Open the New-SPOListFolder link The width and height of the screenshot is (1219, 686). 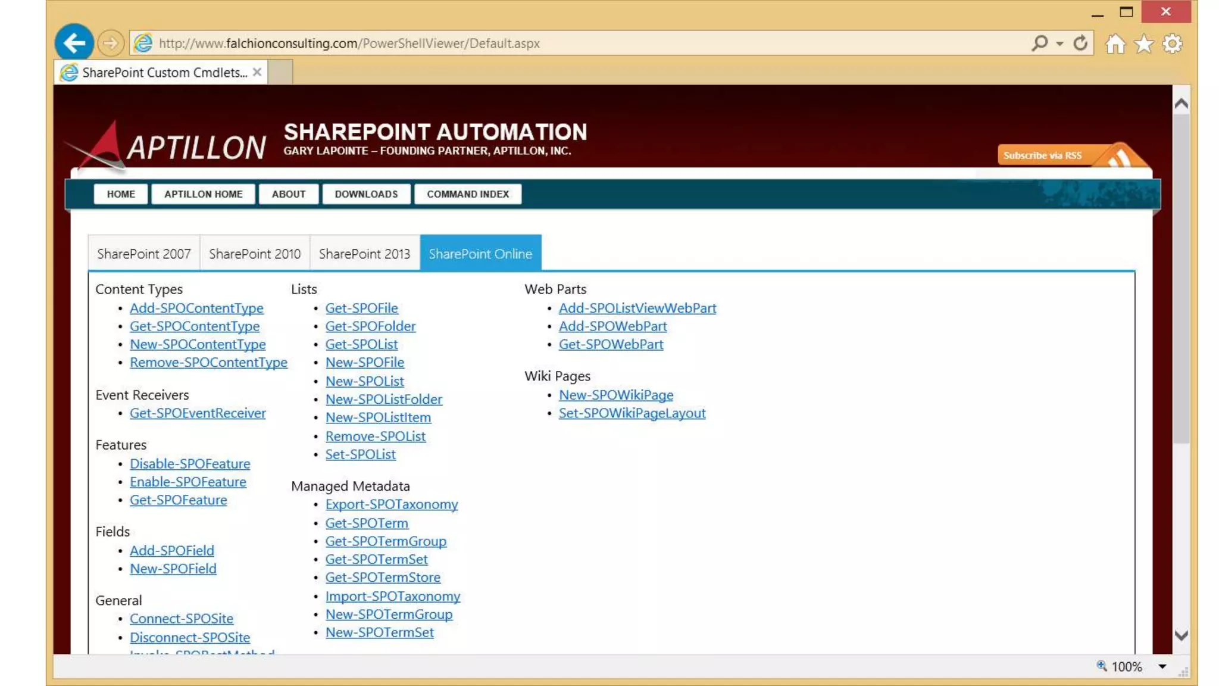pyautogui.click(x=384, y=399)
